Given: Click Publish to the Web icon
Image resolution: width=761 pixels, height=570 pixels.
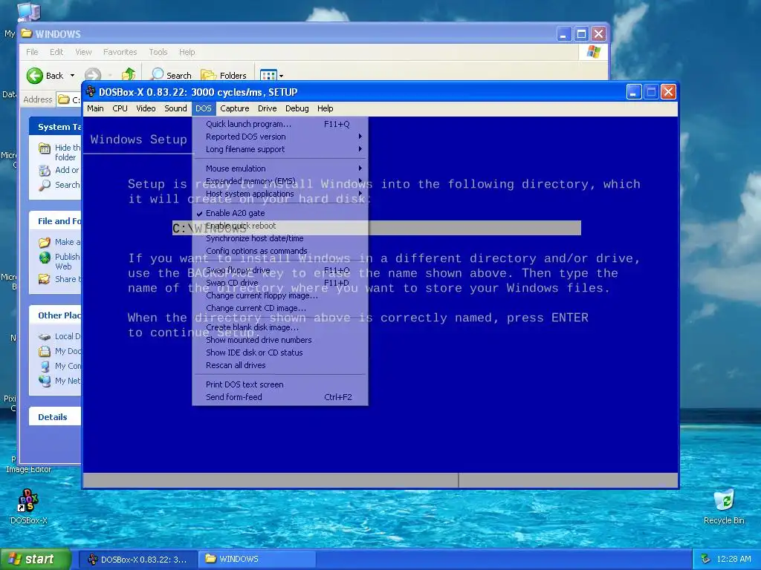Looking at the screenshot, I should pyautogui.click(x=45, y=257).
